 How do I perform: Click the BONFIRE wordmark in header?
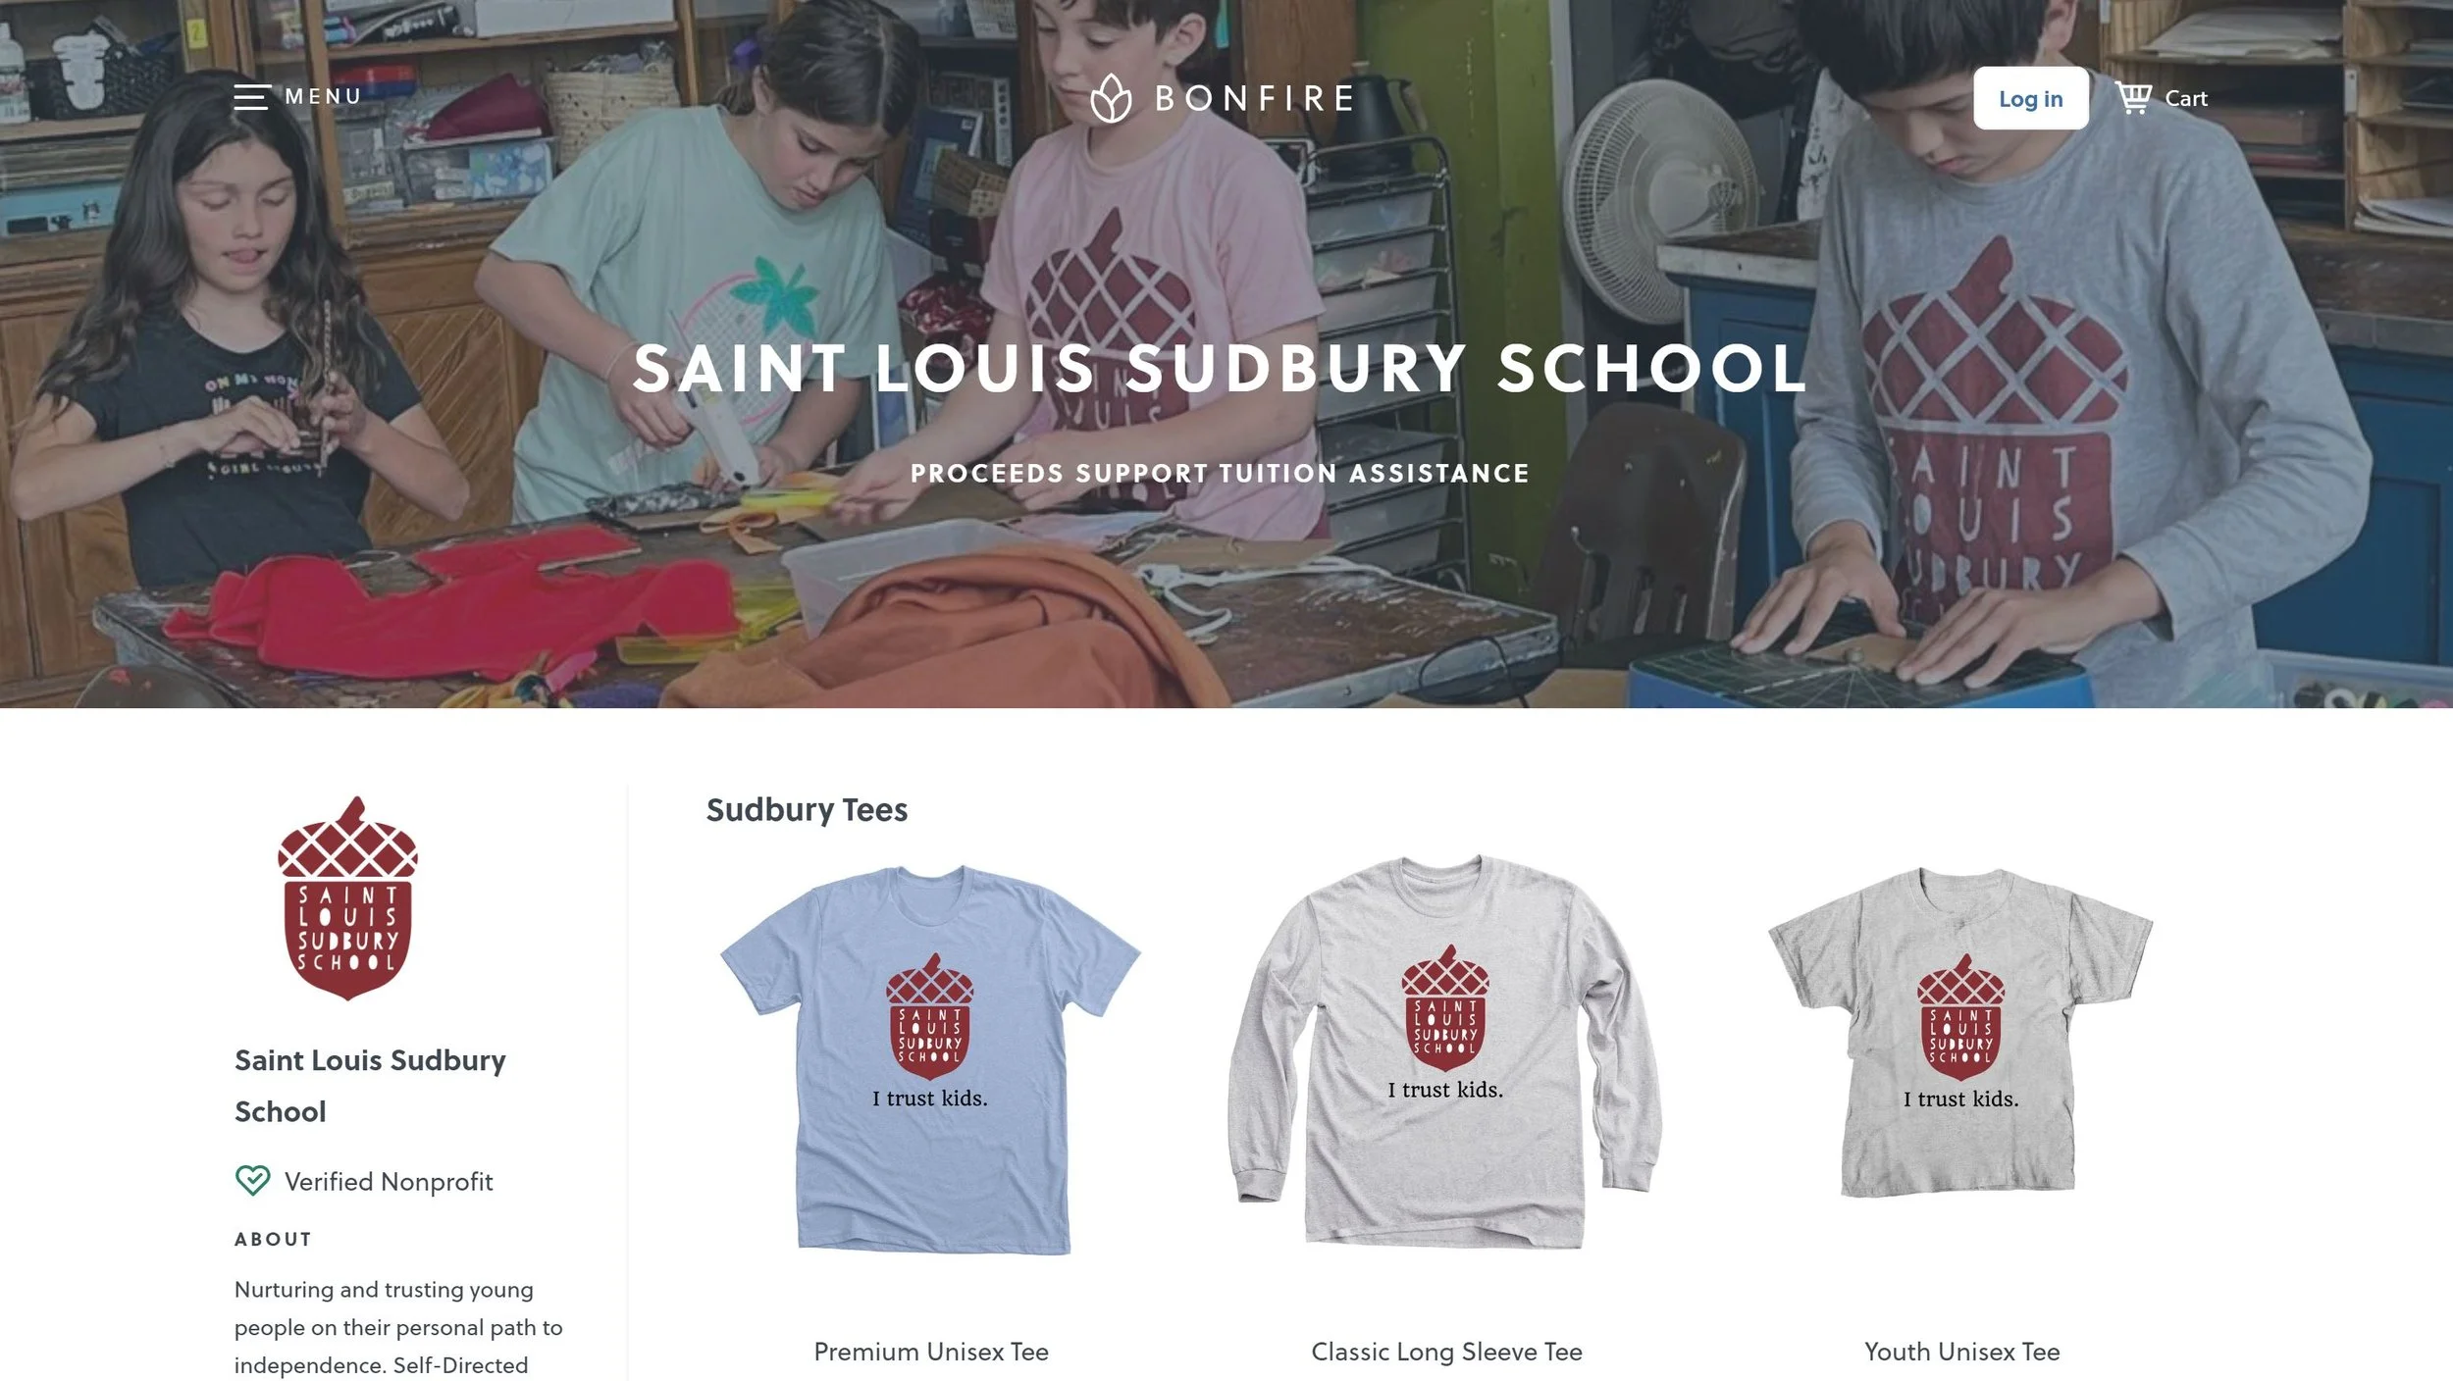(1255, 98)
